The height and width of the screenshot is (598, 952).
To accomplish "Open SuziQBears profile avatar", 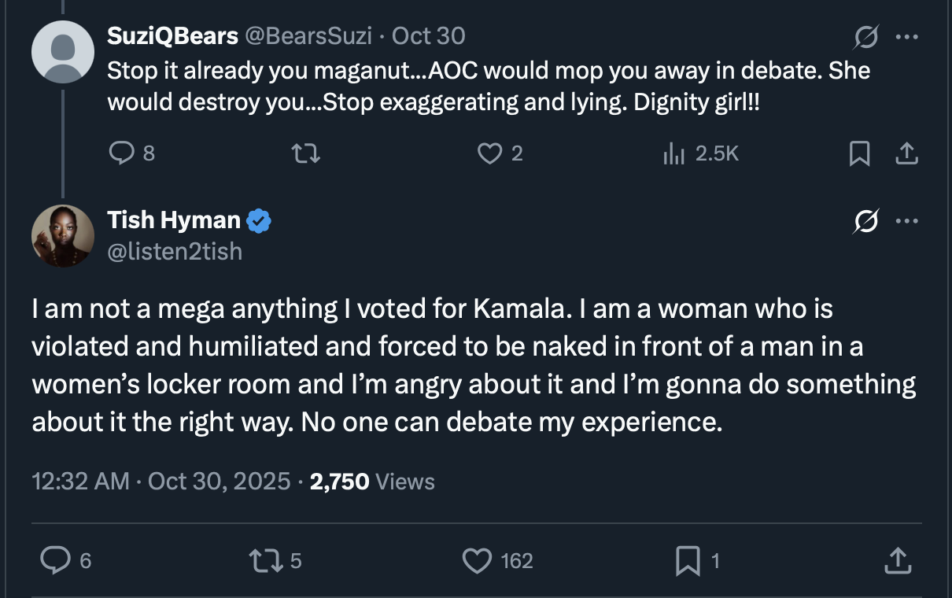I will pos(63,51).
